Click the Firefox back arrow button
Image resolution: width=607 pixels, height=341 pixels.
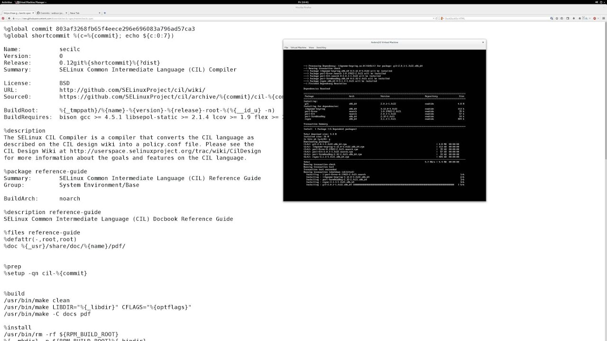(x=9, y=18)
